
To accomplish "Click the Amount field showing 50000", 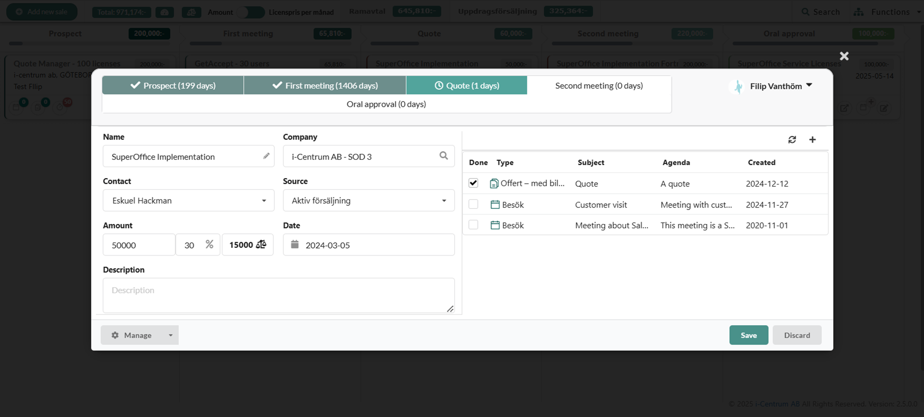I will click(x=139, y=245).
